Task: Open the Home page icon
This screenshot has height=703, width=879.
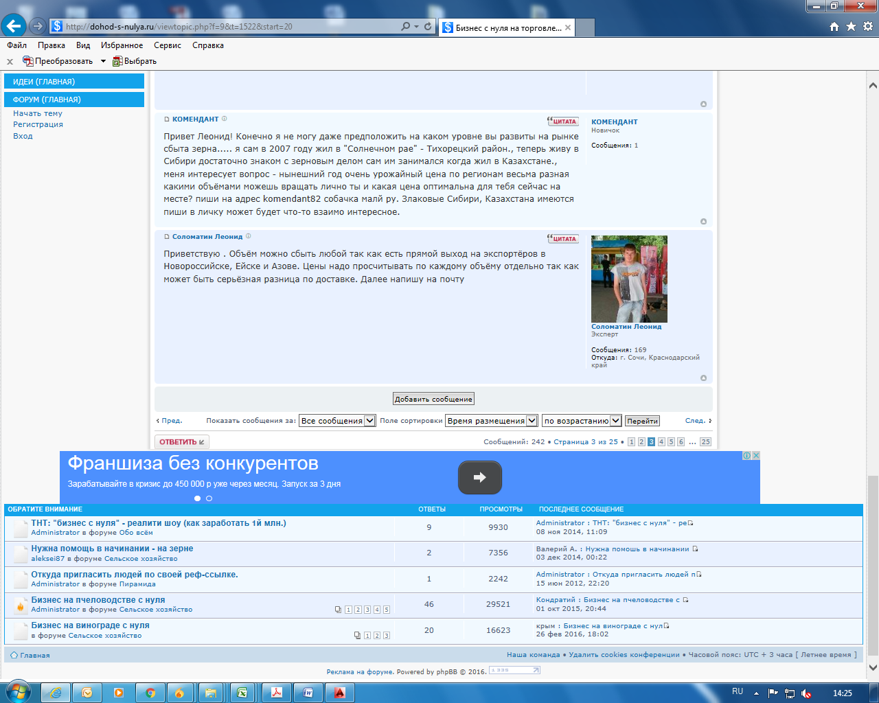Action: point(834,26)
